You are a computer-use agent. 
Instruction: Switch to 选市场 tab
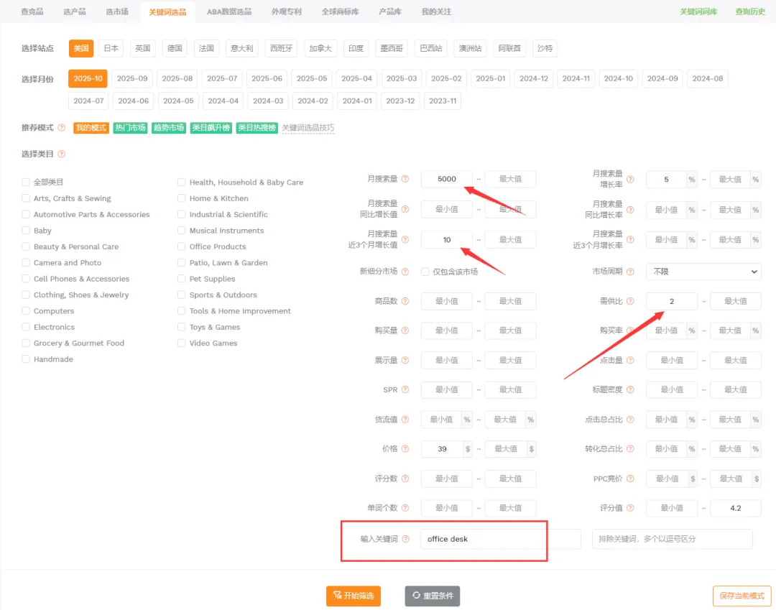tap(117, 11)
